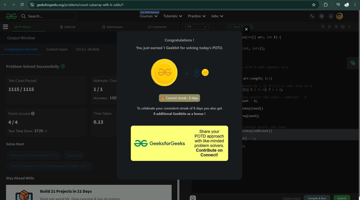Image resolution: width=360 pixels, height=200 pixels.
Task: Open the Subset II problem
Action: pos(74,155)
